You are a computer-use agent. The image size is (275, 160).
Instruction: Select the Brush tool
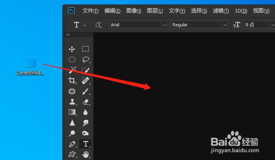[x=86, y=91]
